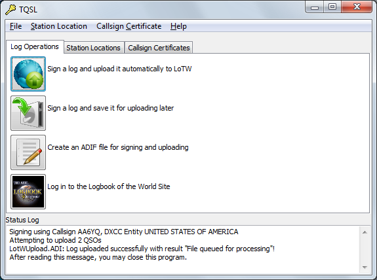Viewport: 377px width, 280px height.
Task: Switch to the Station Locations tab
Action: (x=94, y=48)
